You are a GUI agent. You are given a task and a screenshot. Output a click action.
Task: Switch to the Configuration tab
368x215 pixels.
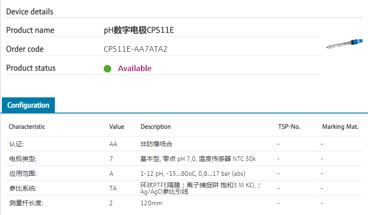28,105
